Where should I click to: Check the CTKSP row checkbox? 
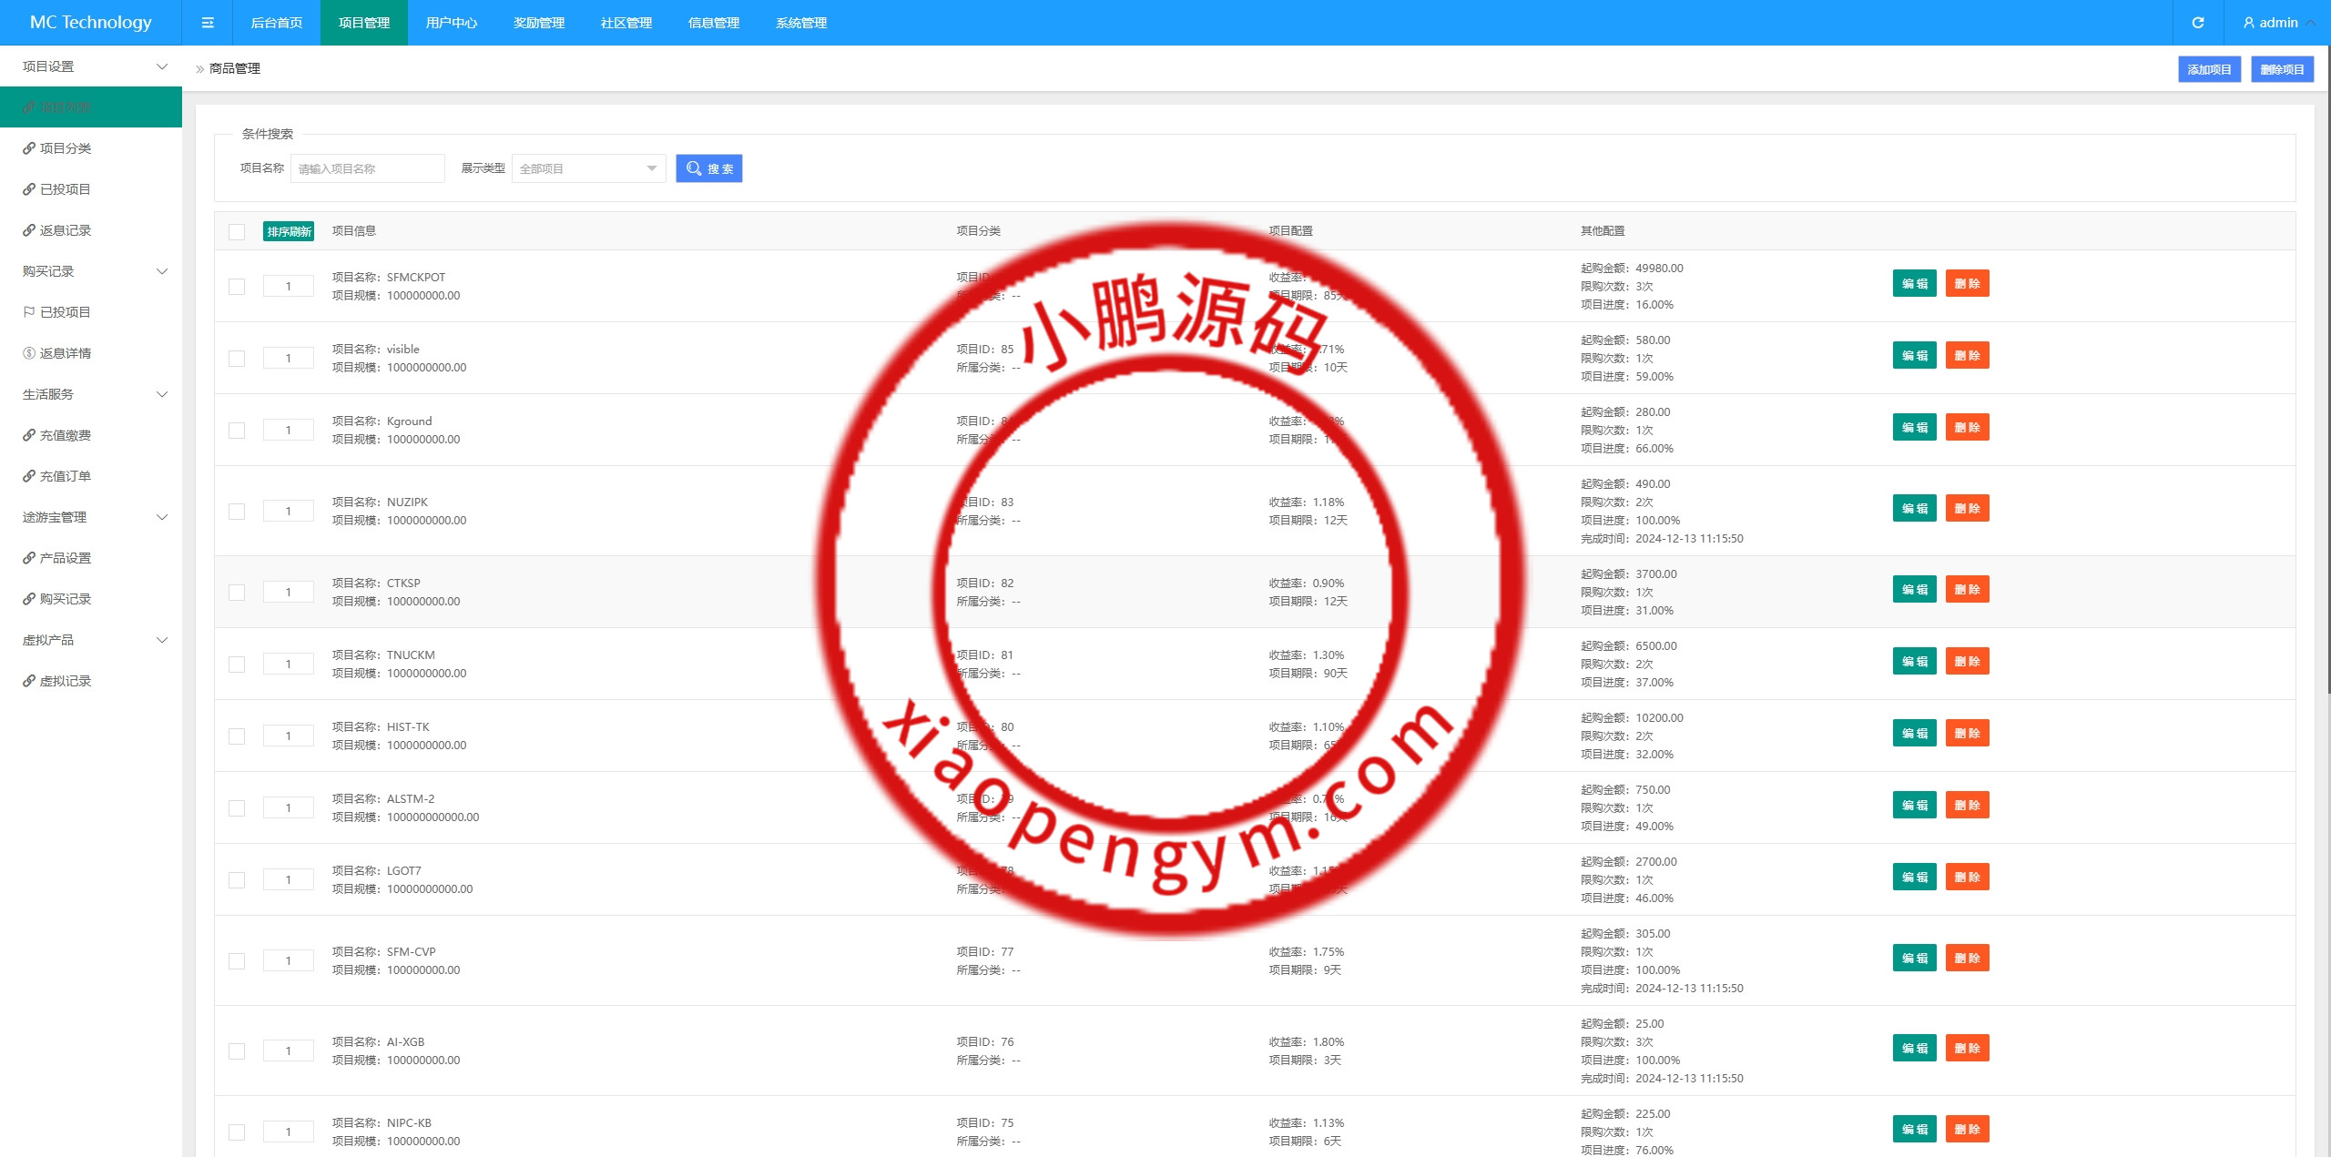pos(237,592)
